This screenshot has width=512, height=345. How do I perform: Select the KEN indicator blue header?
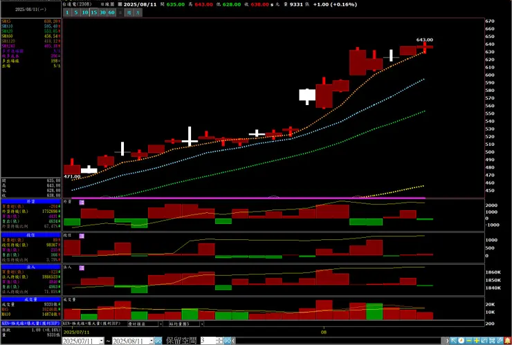click(31, 323)
